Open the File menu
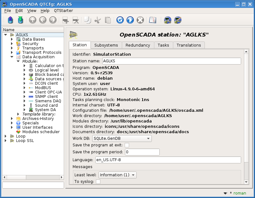This screenshot has width=255, height=198. point(8,11)
